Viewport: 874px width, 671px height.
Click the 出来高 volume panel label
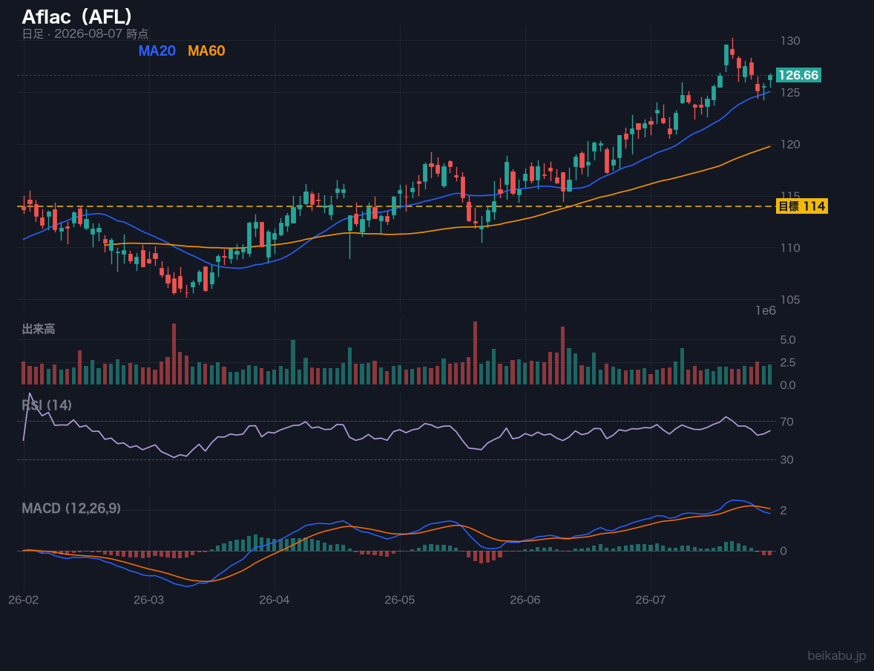[39, 329]
